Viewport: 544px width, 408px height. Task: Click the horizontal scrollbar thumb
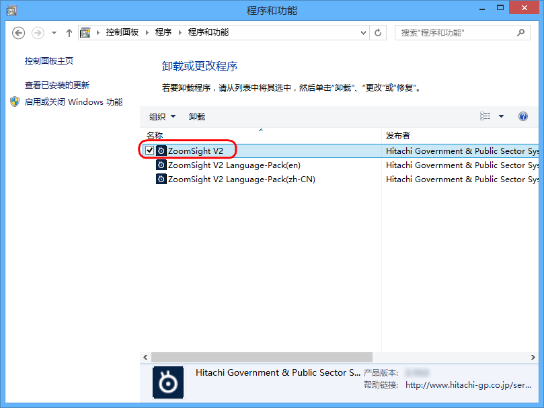pyautogui.click(x=262, y=357)
